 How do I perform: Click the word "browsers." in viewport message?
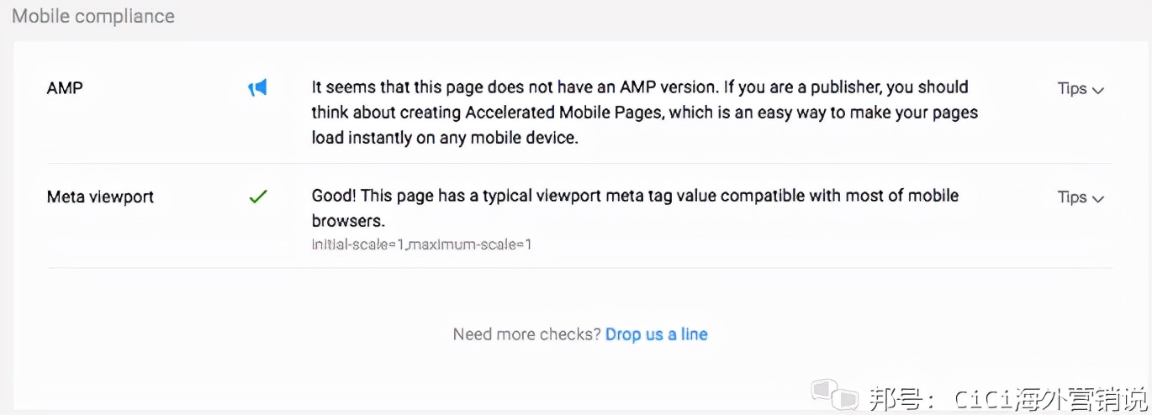[x=348, y=221]
